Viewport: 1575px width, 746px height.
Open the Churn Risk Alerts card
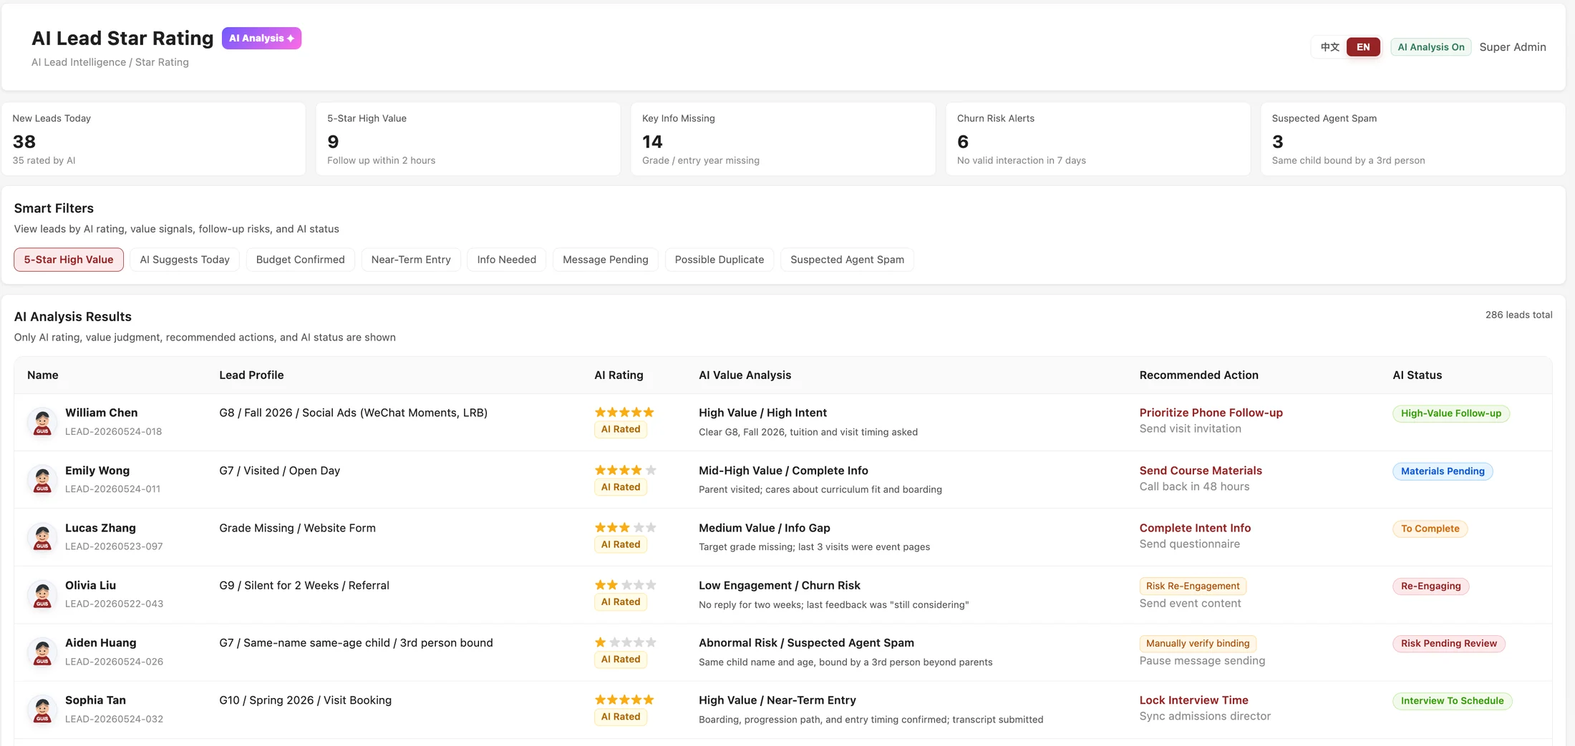pos(1098,139)
